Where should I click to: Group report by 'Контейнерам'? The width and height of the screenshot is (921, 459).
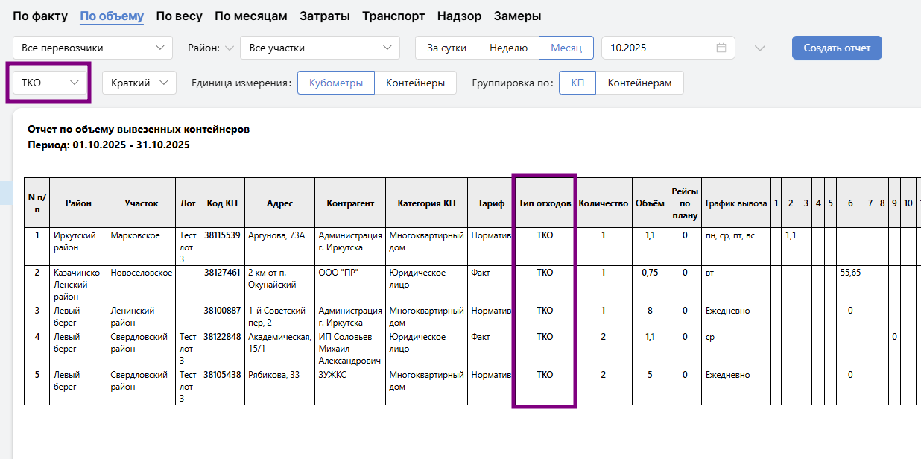(639, 83)
